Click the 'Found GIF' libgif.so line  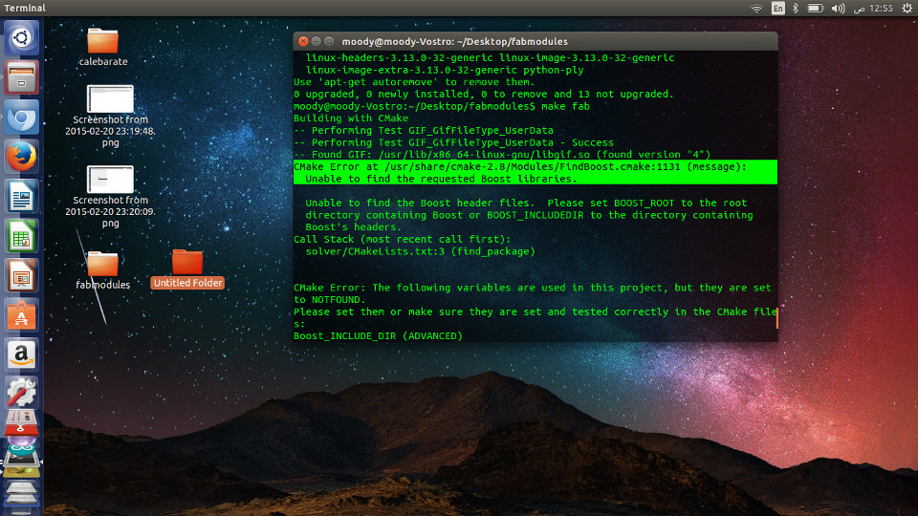click(502, 155)
